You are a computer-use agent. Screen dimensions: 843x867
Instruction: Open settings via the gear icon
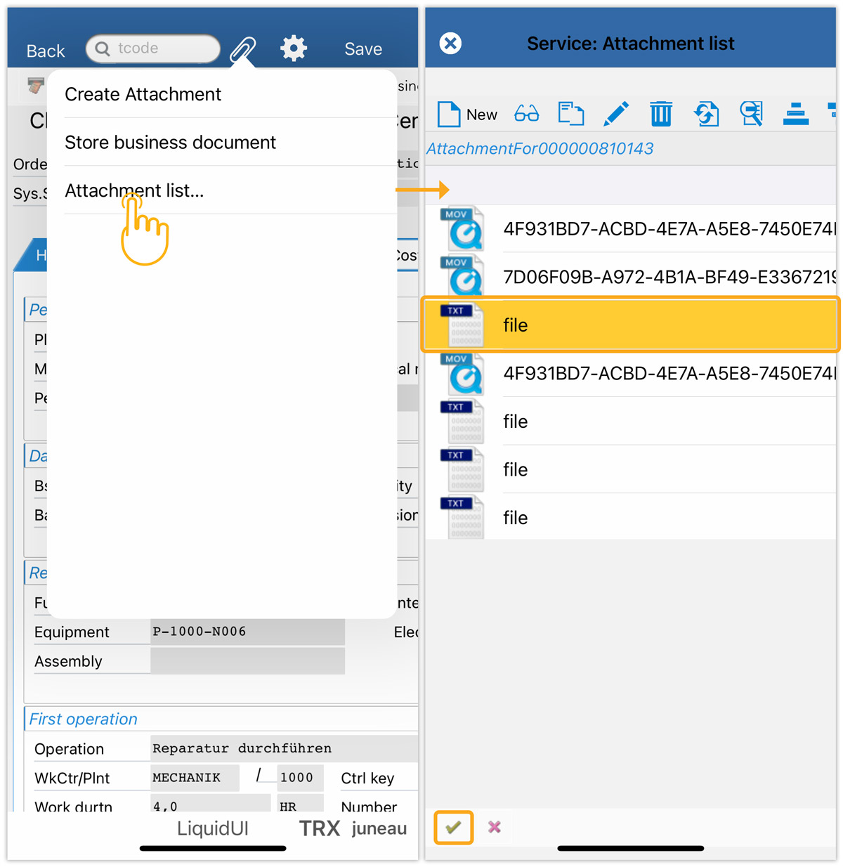coord(294,48)
